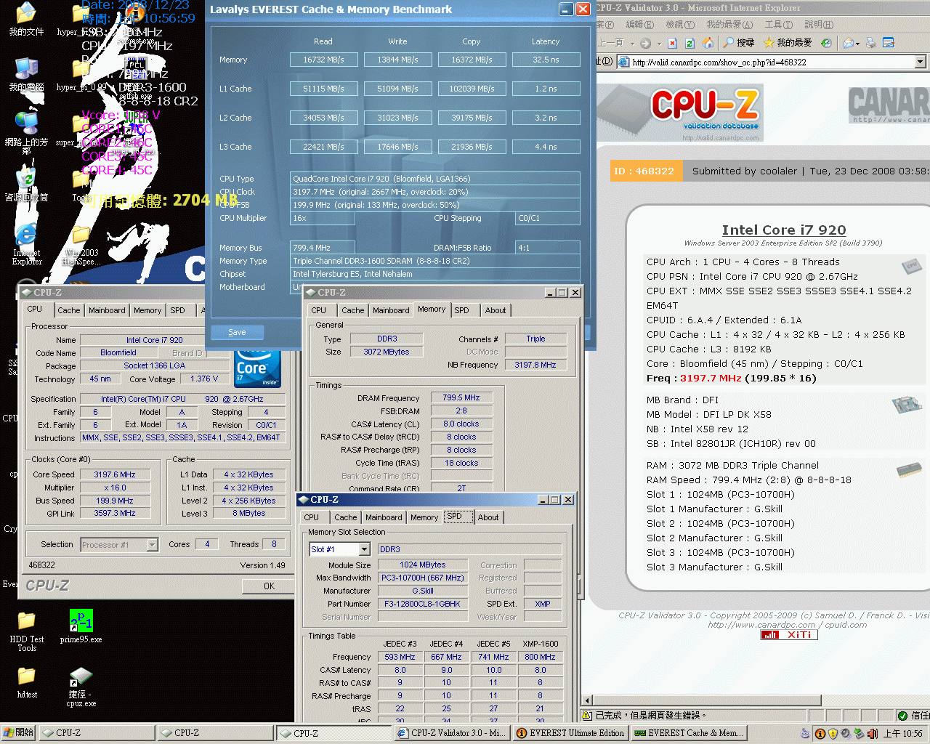Open the My Computer desktop icon

point(26,74)
